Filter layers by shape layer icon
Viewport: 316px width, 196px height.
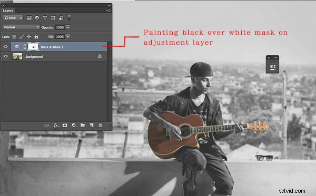(53, 18)
